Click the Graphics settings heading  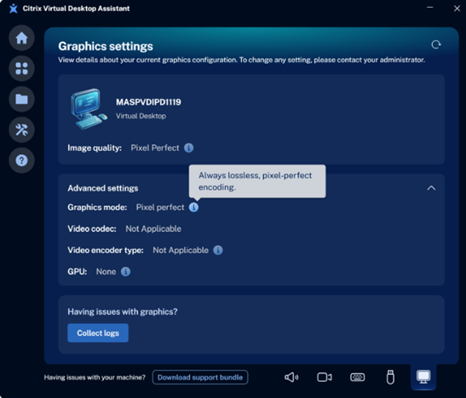pyautogui.click(x=106, y=46)
